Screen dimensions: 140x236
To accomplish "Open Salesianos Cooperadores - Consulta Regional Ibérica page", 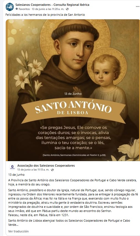I will (52, 5).
